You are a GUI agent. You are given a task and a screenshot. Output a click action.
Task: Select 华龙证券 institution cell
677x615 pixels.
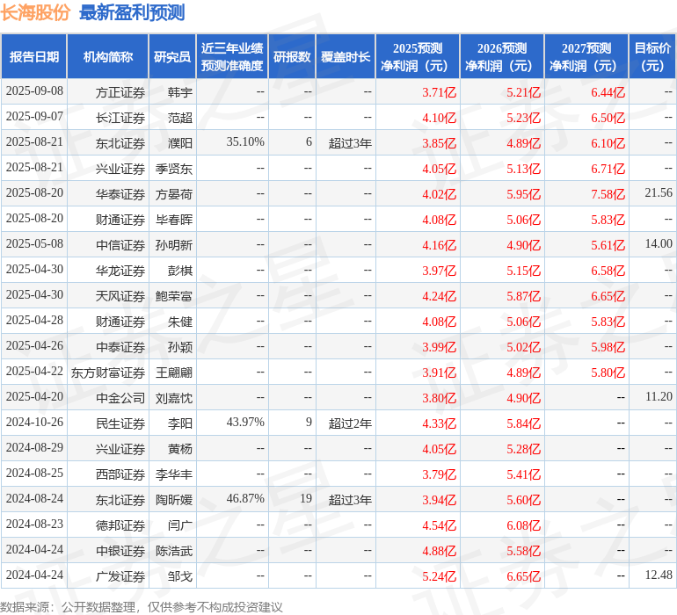coord(120,271)
